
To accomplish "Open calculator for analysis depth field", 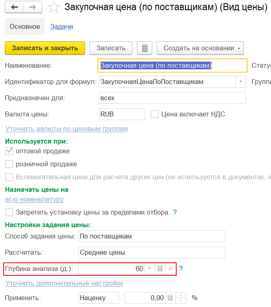I will (160, 268).
